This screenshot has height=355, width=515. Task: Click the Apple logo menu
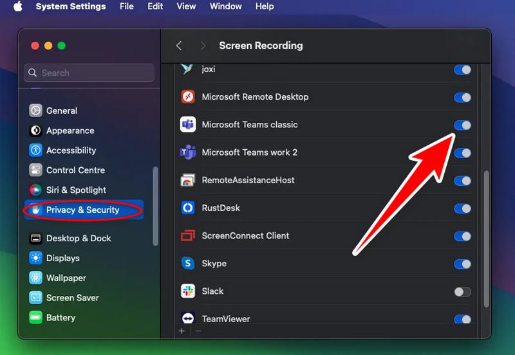pyautogui.click(x=18, y=6)
